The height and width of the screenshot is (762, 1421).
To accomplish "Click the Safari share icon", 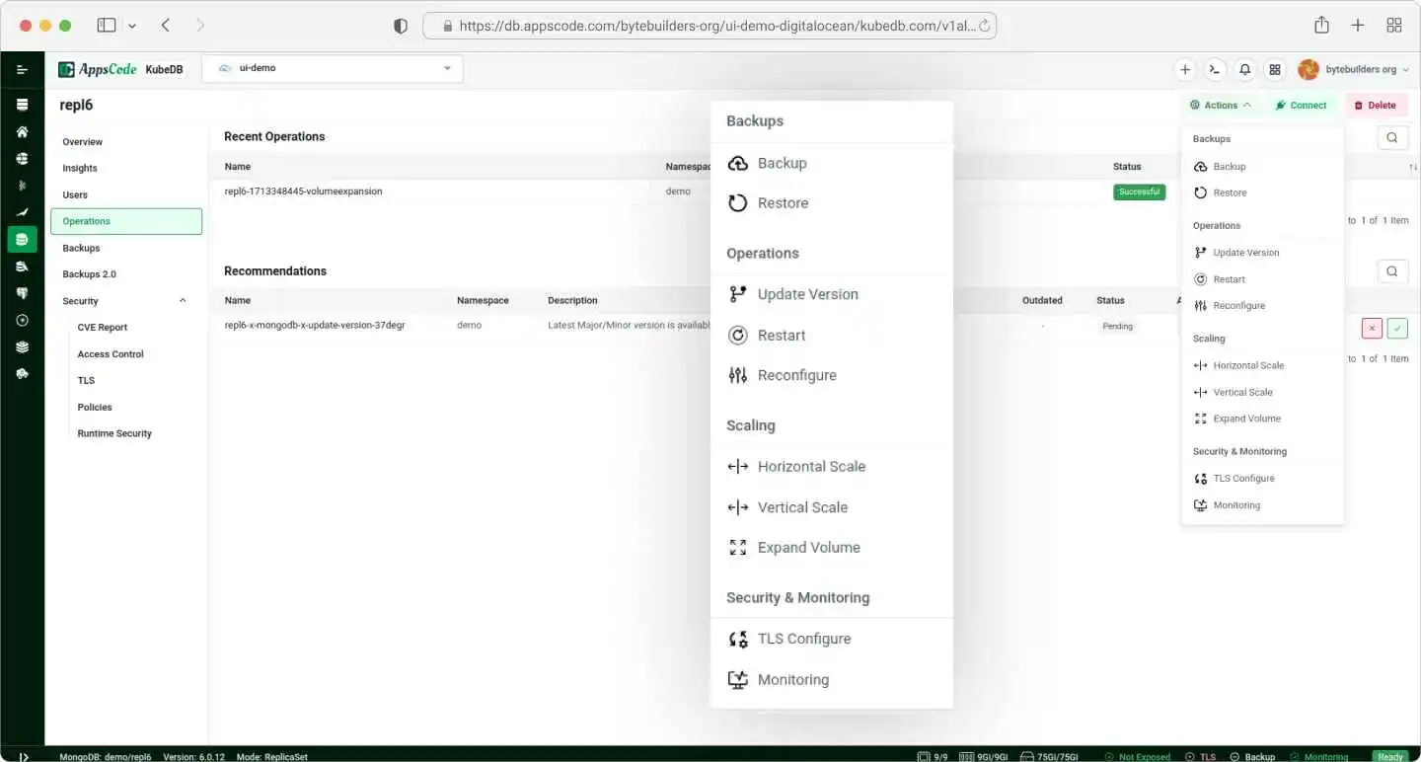I will click(x=1321, y=26).
